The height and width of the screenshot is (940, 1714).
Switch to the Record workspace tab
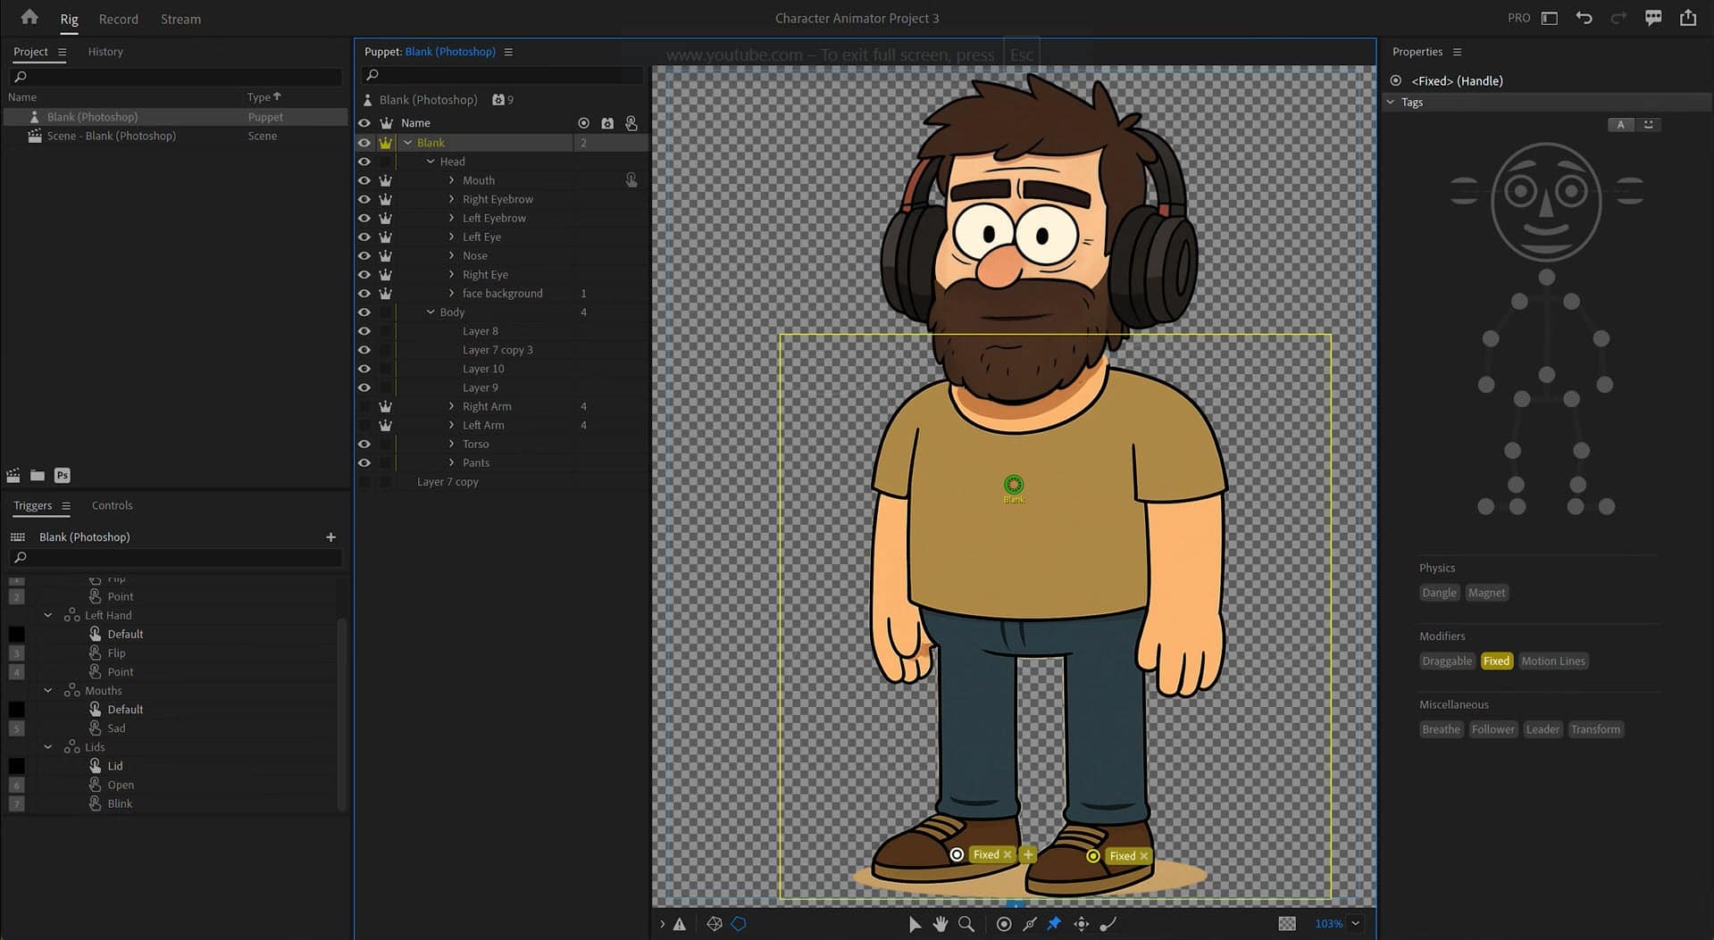pos(118,19)
